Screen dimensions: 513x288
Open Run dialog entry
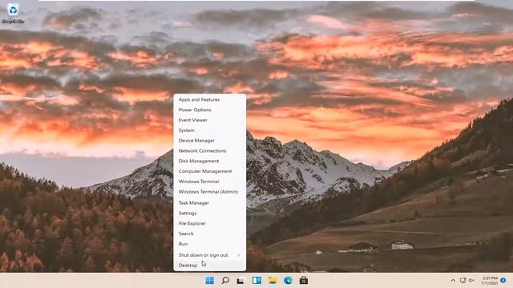click(210, 244)
